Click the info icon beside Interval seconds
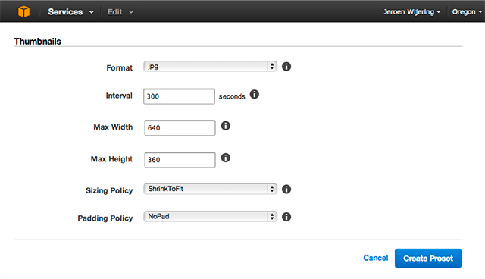The height and width of the screenshot is (279, 485). [x=255, y=94]
